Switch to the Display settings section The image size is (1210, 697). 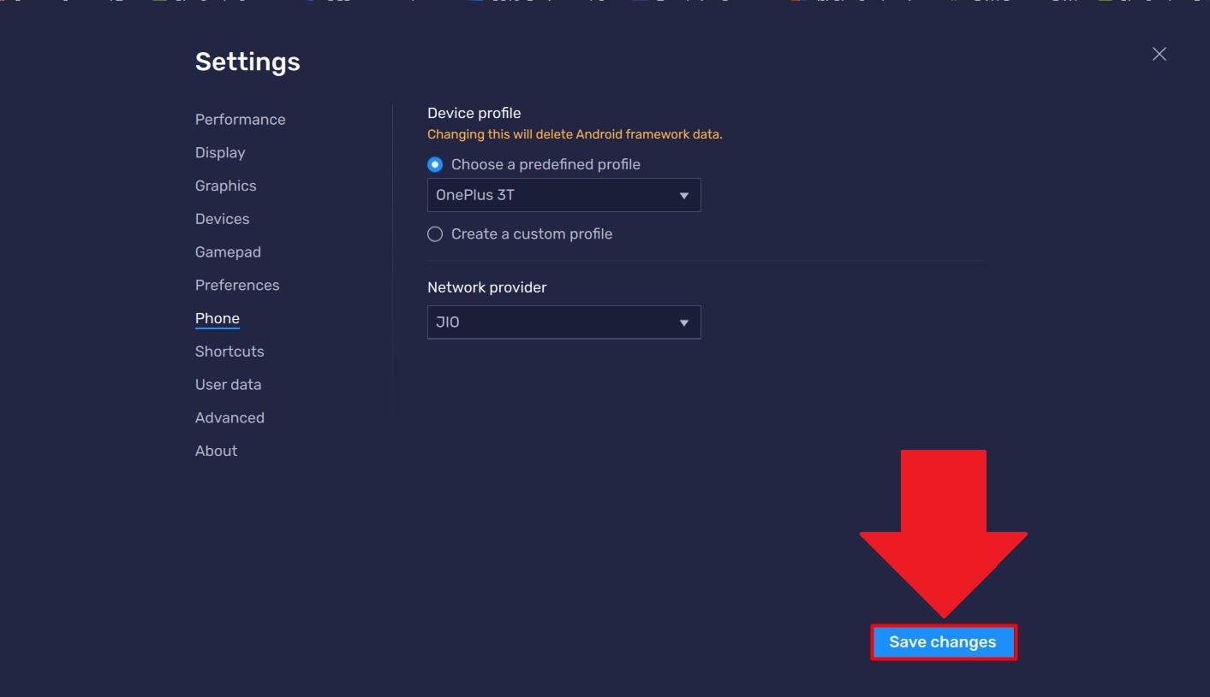219,152
